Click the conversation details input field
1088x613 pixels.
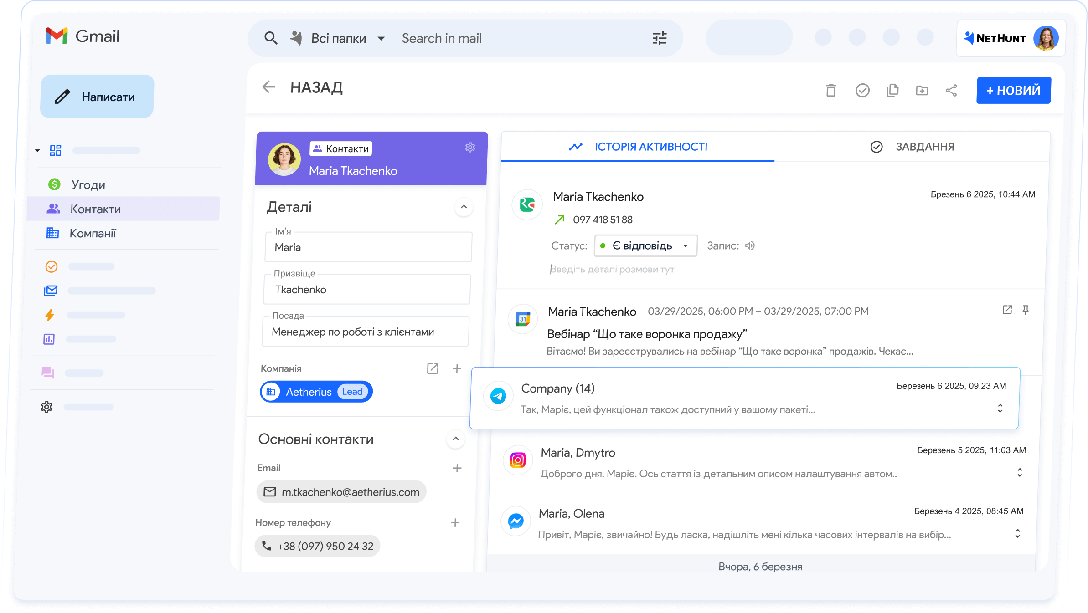638,269
